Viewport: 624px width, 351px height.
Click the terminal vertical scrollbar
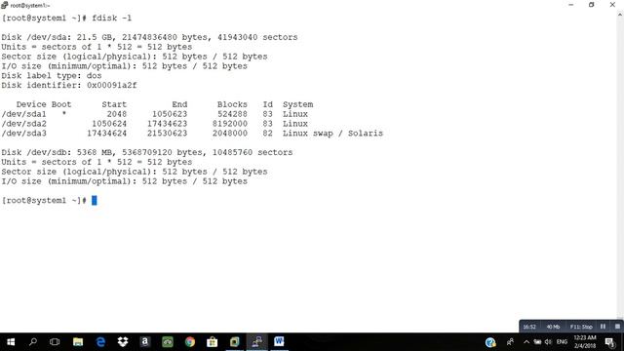(x=620, y=167)
